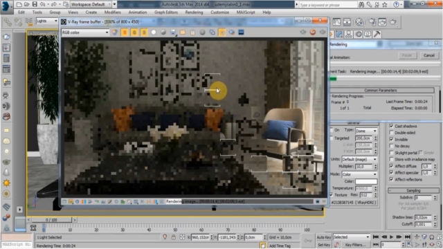
Task: Open Lights selection filter dropdown
Action: pos(46,21)
